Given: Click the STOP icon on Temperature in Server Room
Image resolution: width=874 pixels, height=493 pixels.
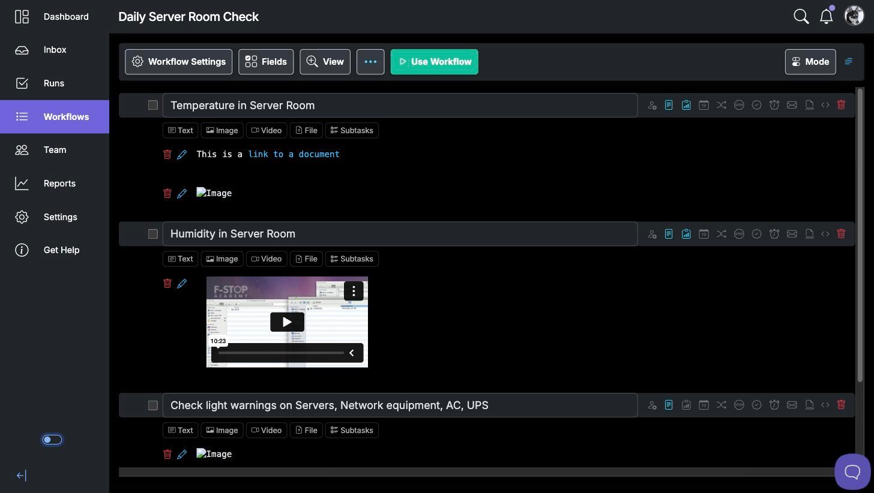Looking at the screenshot, I should 739,106.
